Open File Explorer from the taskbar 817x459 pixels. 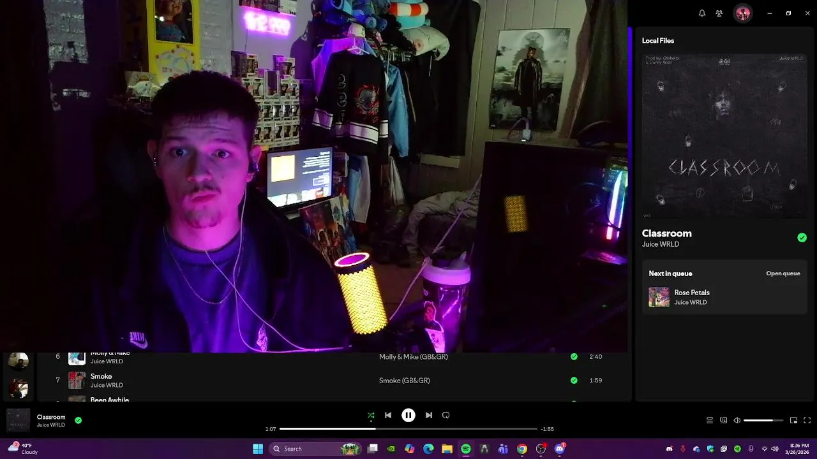447,449
